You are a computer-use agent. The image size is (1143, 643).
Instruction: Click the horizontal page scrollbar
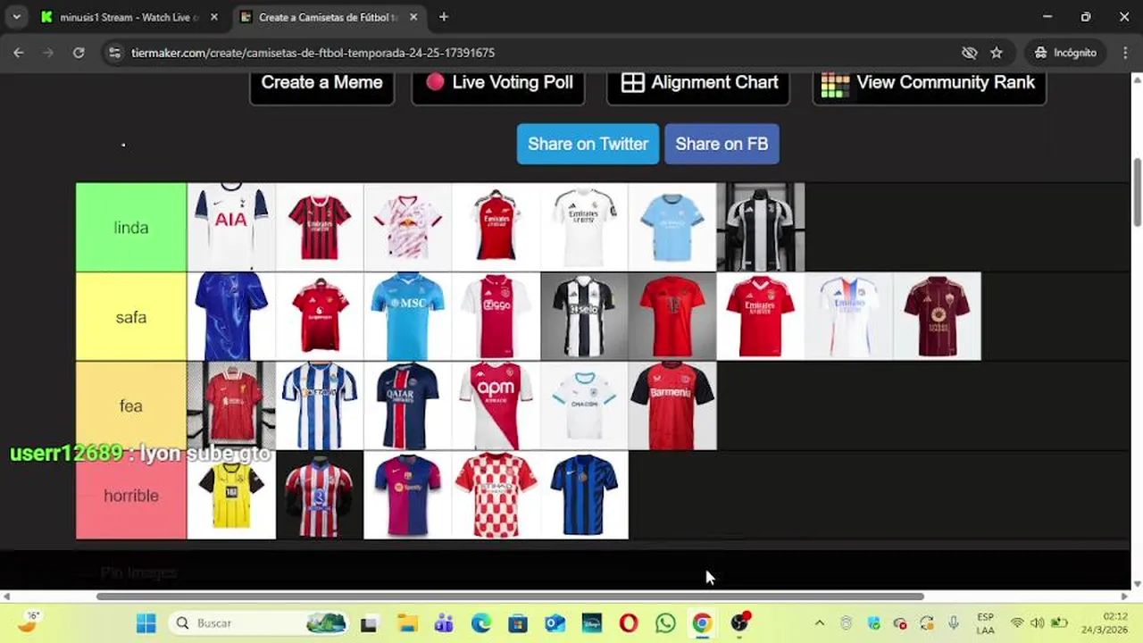coord(510,597)
